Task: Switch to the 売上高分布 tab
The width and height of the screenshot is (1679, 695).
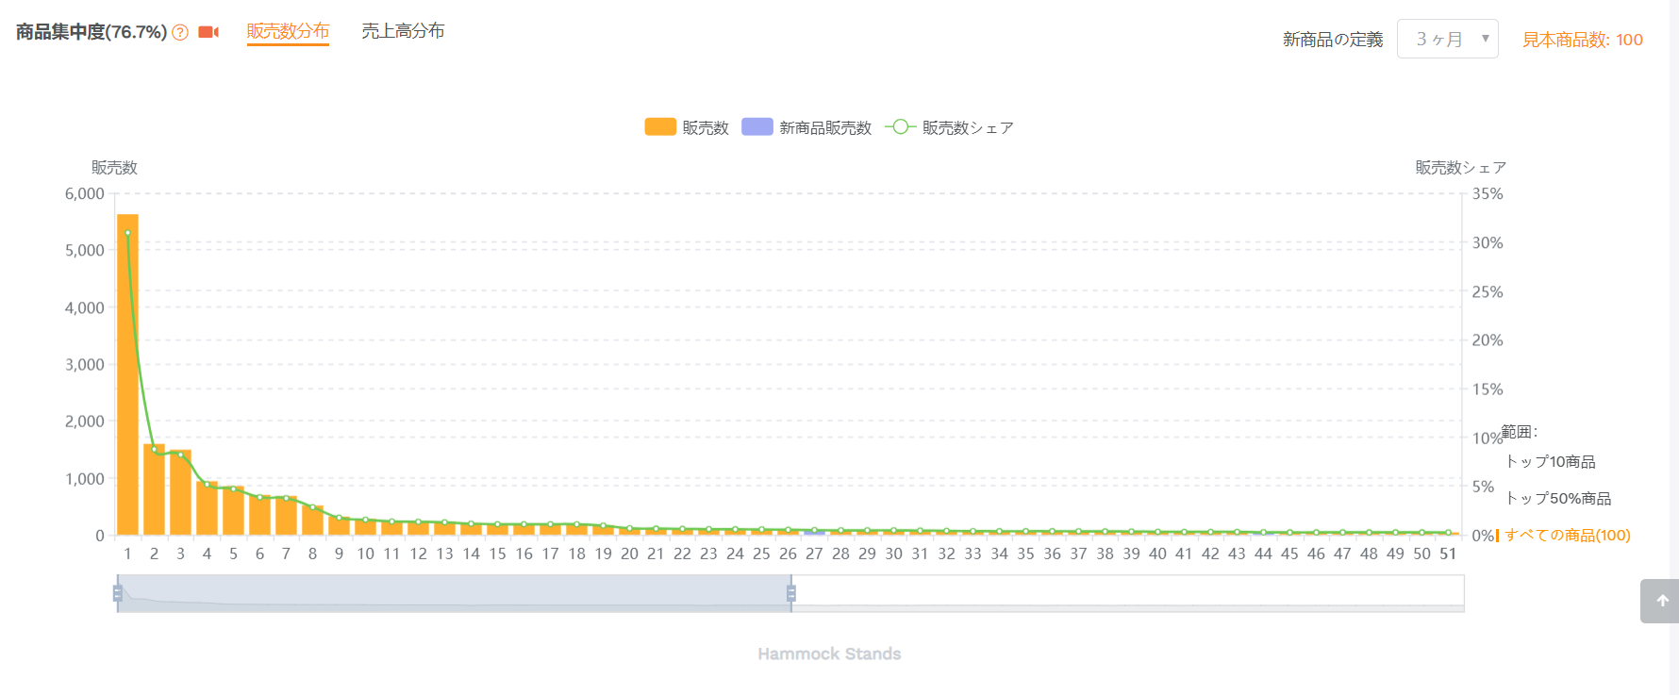Action: 403,31
